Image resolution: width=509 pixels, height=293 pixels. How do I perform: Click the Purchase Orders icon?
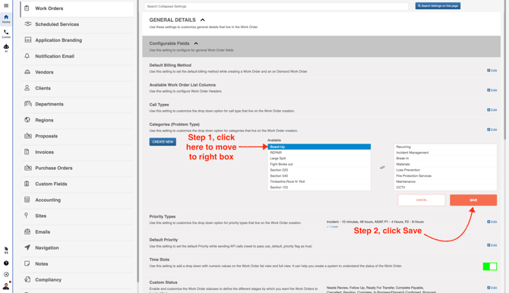[x=28, y=168]
